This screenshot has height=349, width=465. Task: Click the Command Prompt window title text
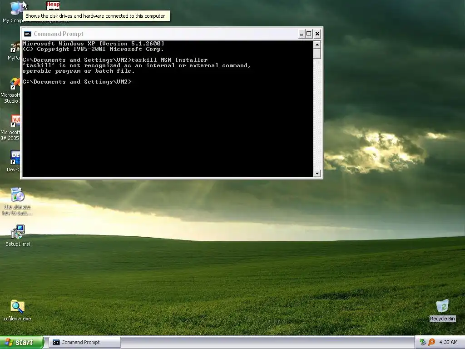pos(59,34)
